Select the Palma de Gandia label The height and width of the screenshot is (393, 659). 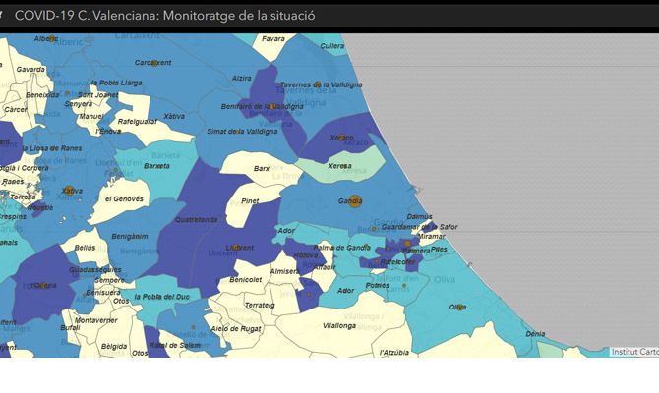click(x=341, y=248)
